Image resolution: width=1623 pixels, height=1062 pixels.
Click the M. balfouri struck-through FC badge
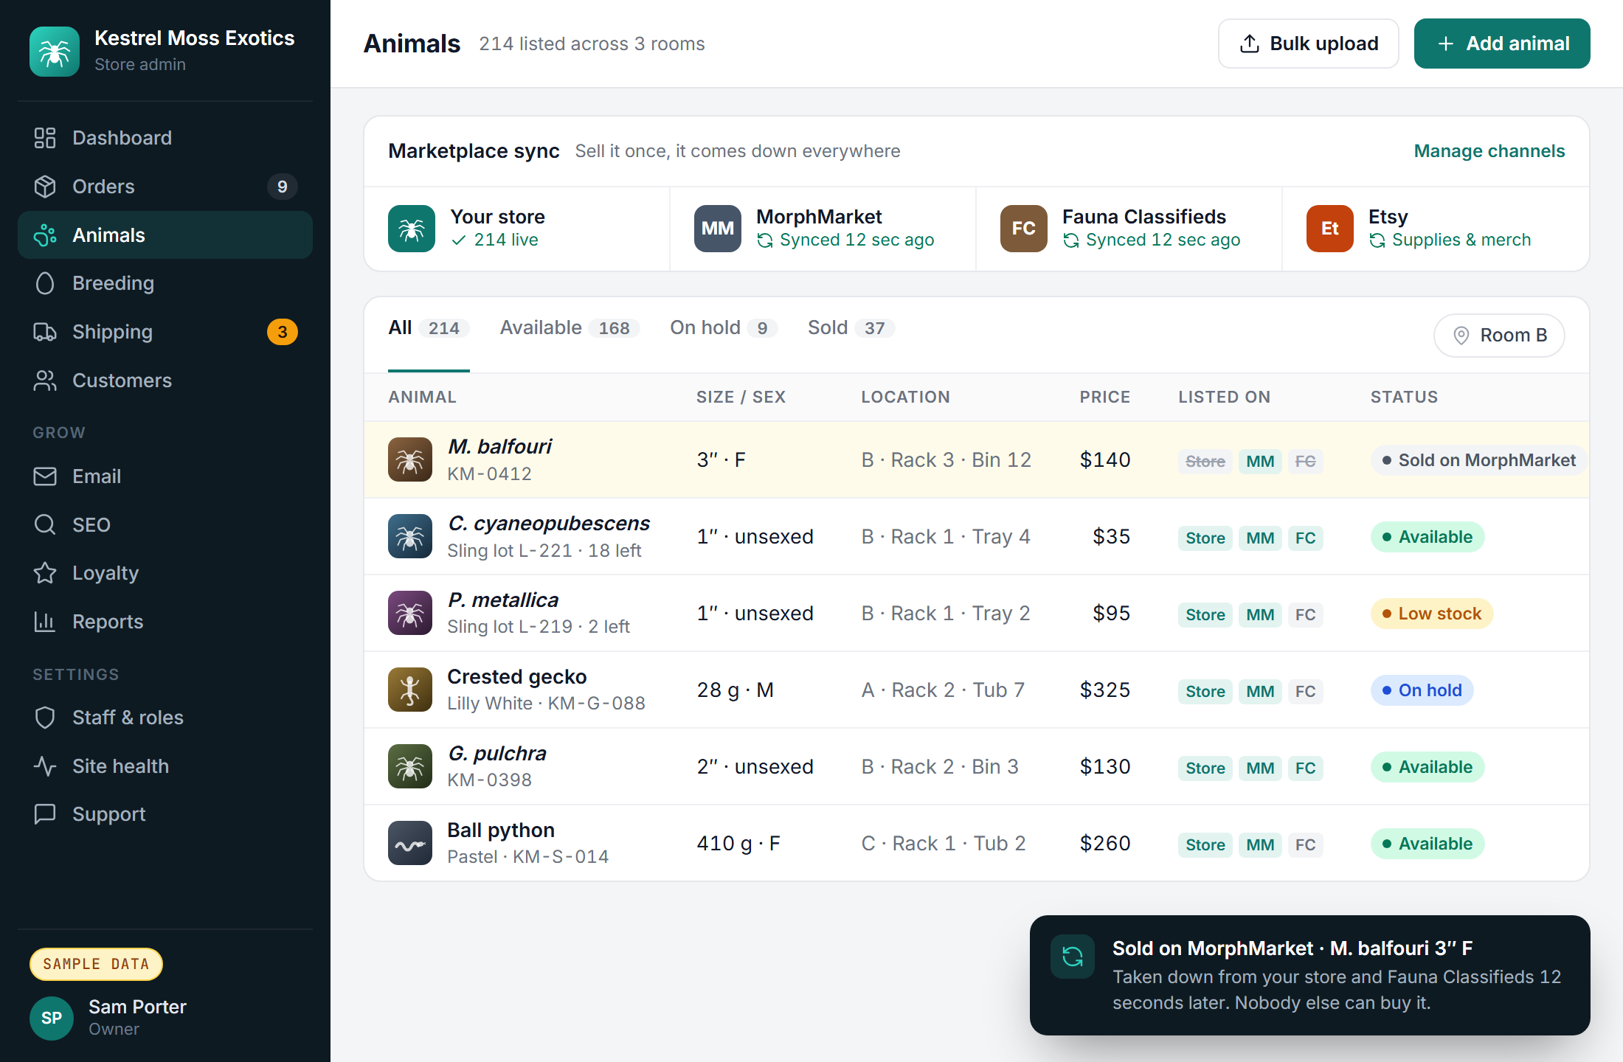pyautogui.click(x=1305, y=462)
